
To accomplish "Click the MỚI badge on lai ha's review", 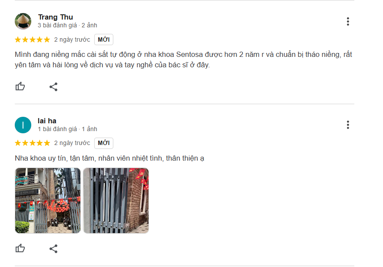I will click(104, 143).
